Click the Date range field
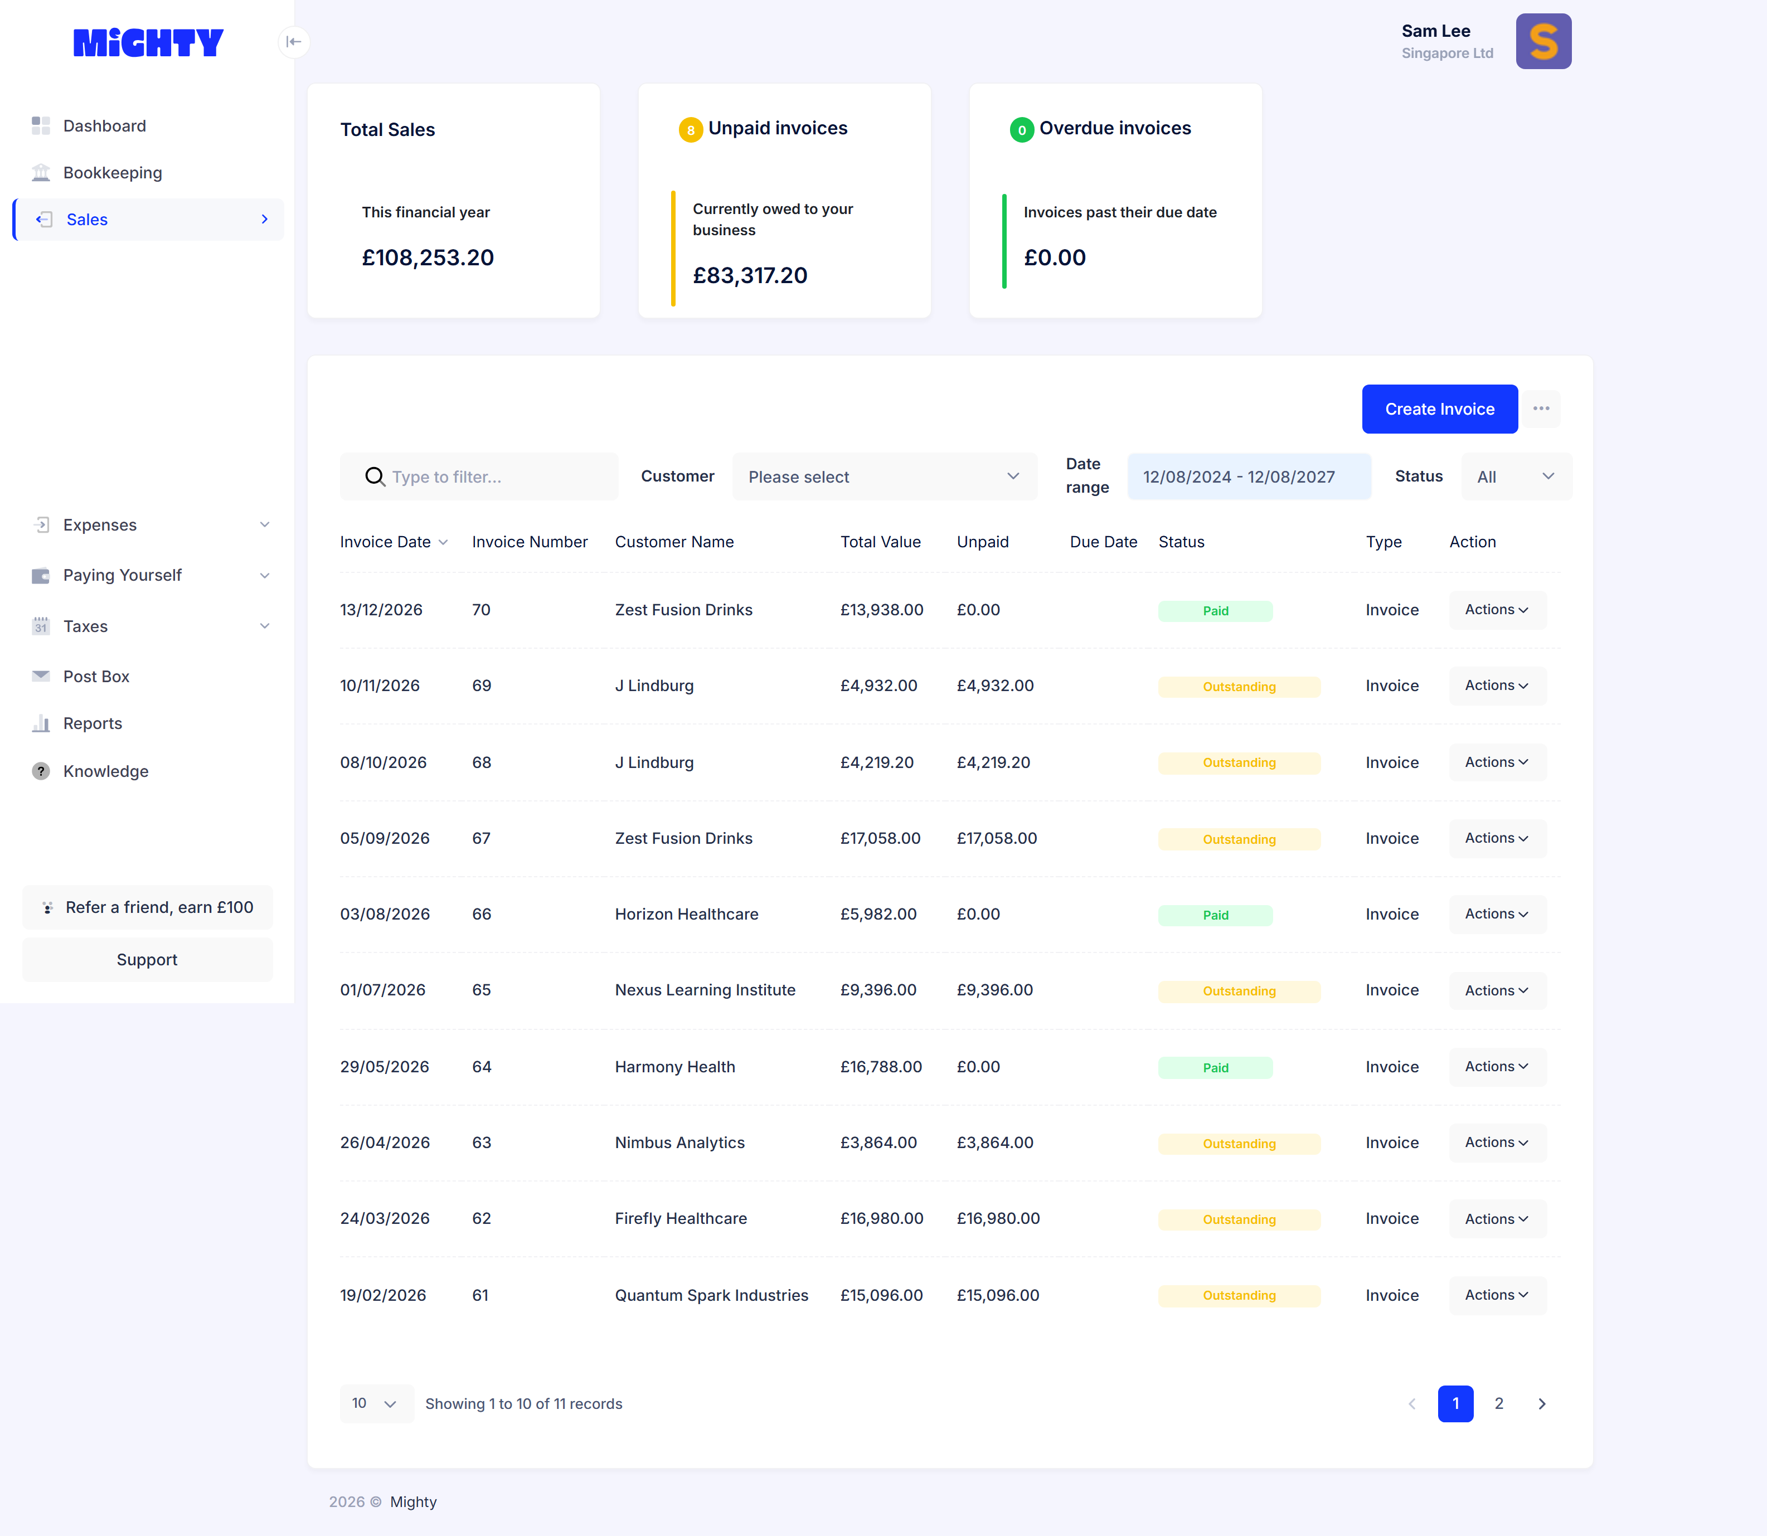This screenshot has width=1767, height=1536. point(1249,477)
